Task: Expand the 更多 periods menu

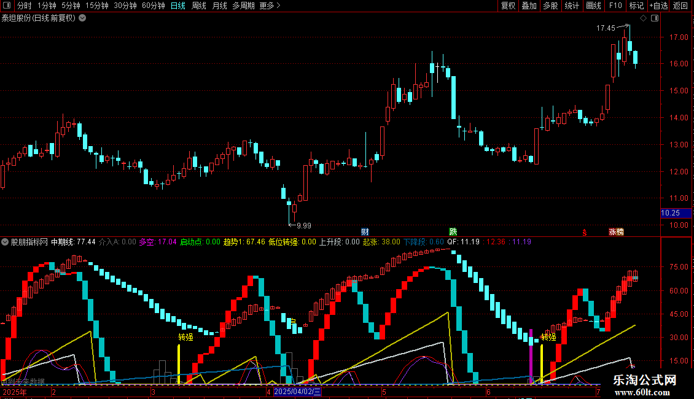Action: click(x=270, y=6)
